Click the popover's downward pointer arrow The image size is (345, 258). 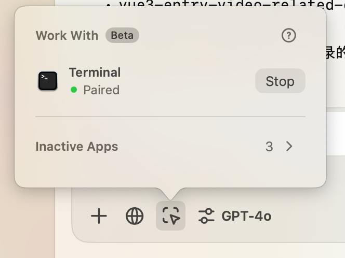pyautogui.click(x=170, y=194)
